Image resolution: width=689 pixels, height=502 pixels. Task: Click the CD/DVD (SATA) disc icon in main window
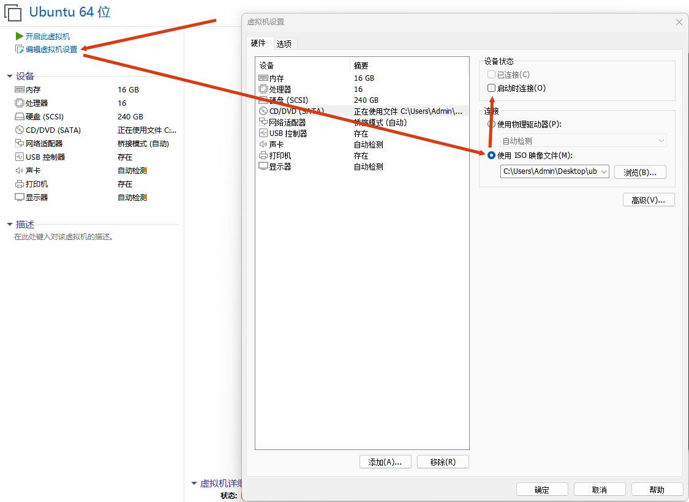[x=20, y=130]
